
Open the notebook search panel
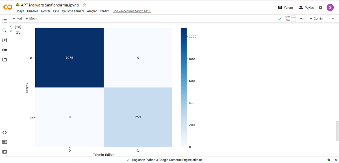(x=4, y=30)
